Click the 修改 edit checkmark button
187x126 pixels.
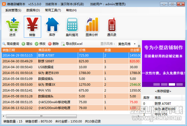click(40, 44)
